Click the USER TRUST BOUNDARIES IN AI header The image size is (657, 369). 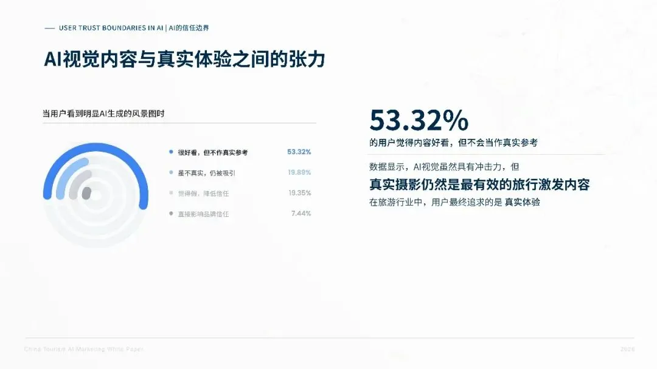pos(110,27)
